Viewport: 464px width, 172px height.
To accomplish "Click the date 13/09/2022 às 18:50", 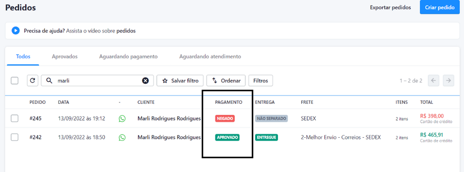I will coord(81,137).
